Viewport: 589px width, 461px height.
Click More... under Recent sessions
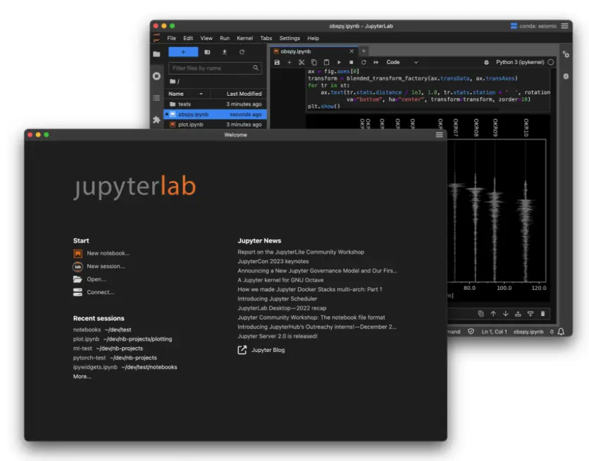pos(82,377)
